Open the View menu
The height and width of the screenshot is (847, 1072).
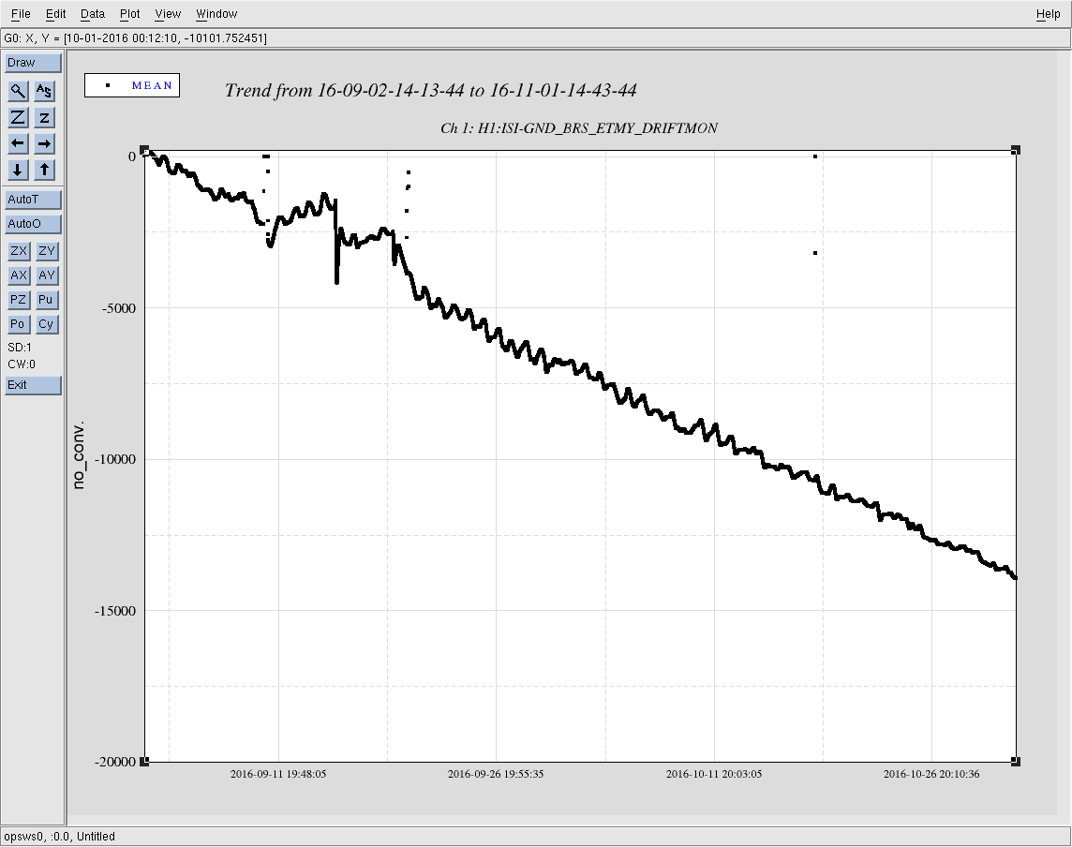pos(168,14)
